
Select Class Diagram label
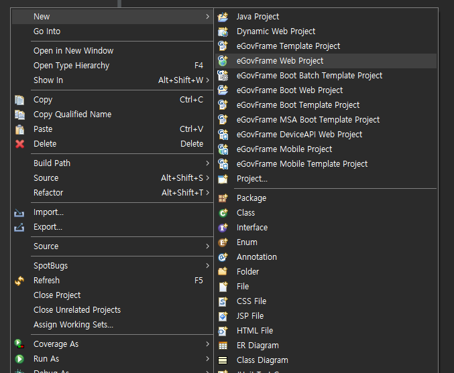(262, 360)
